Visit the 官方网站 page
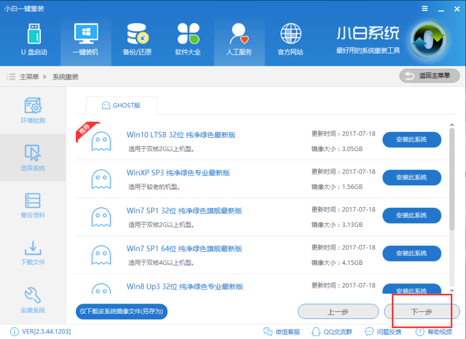The image size is (466, 339). 290,39
